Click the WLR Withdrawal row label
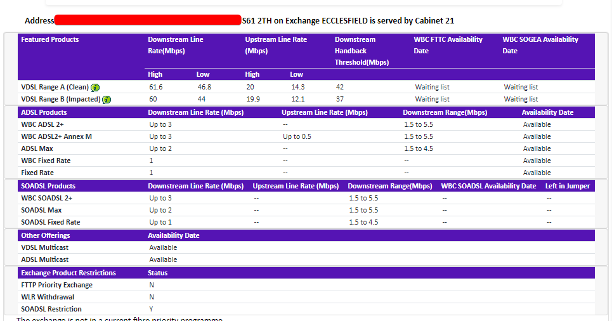 pyautogui.click(x=48, y=297)
